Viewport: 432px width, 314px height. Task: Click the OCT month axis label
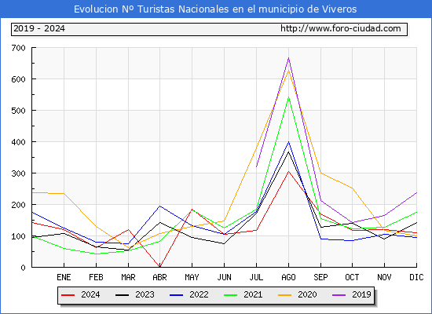click(x=352, y=277)
